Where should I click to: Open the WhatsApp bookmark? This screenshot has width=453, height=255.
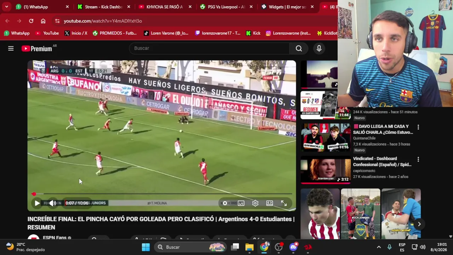17,33
